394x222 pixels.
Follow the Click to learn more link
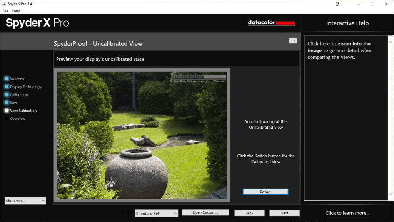click(x=347, y=213)
